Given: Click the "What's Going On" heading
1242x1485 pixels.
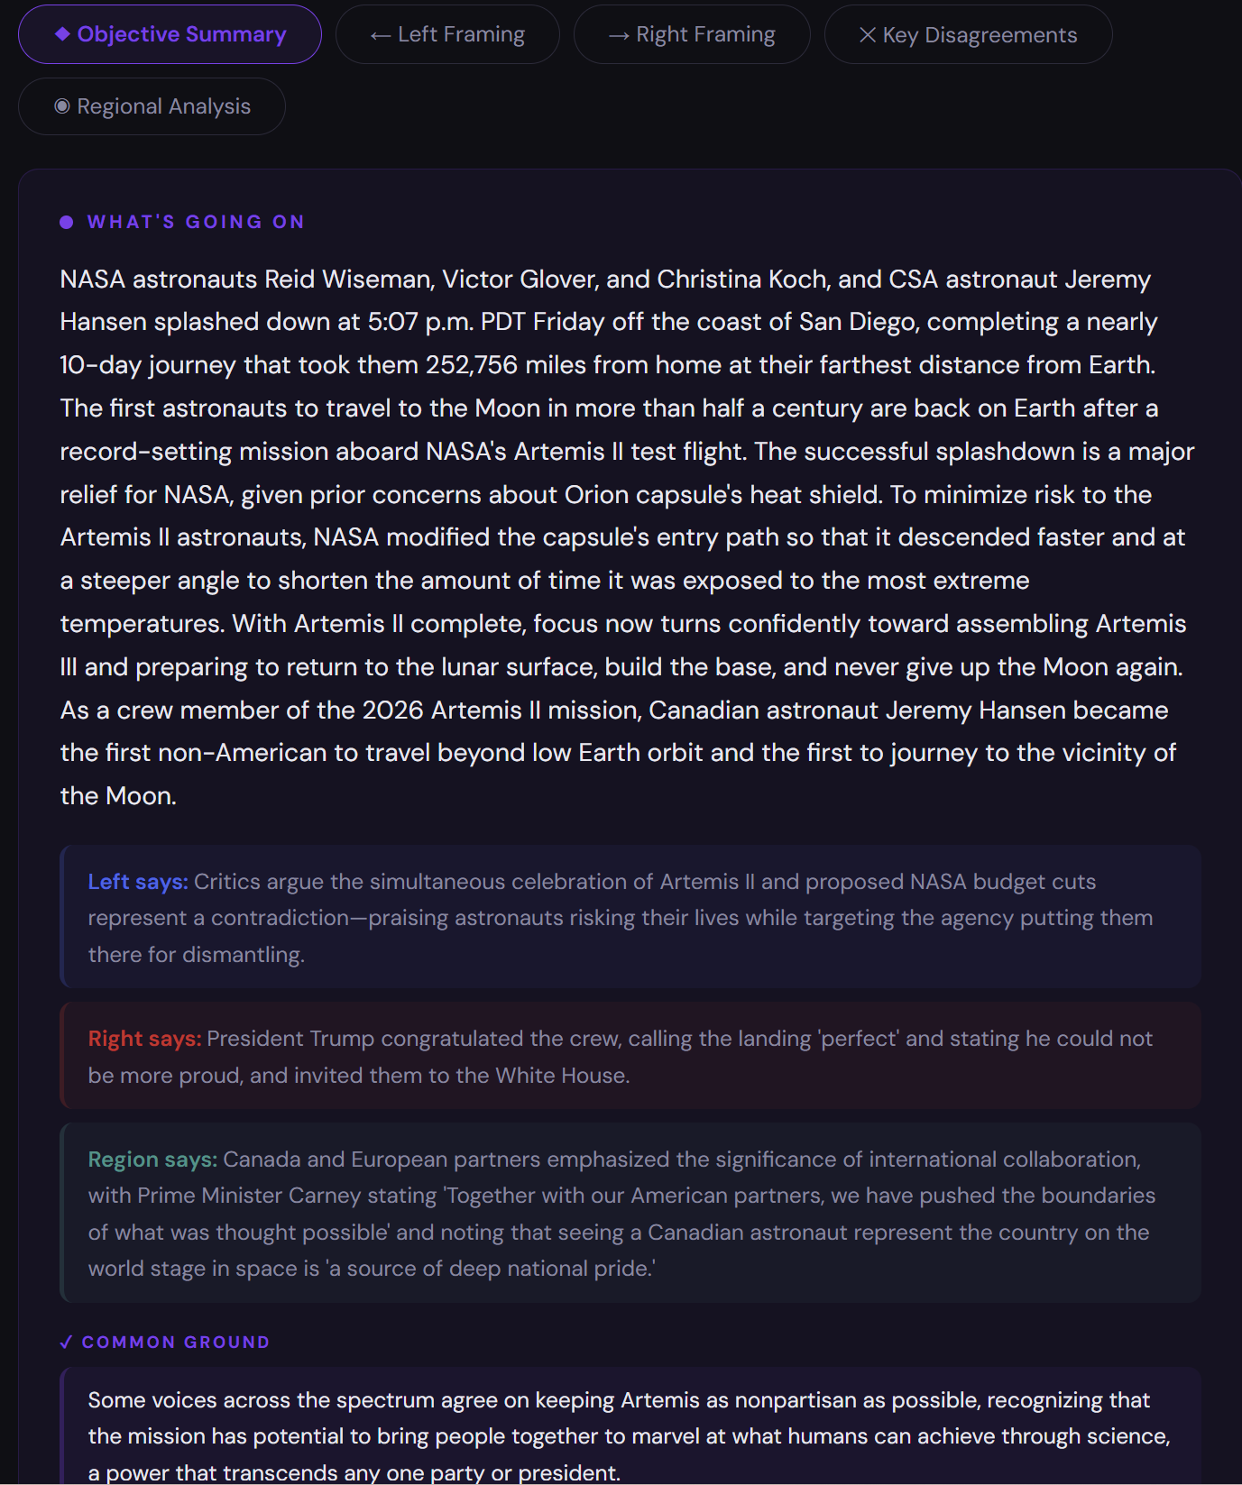Looking at the screenshot, I should tap(196, 223).
